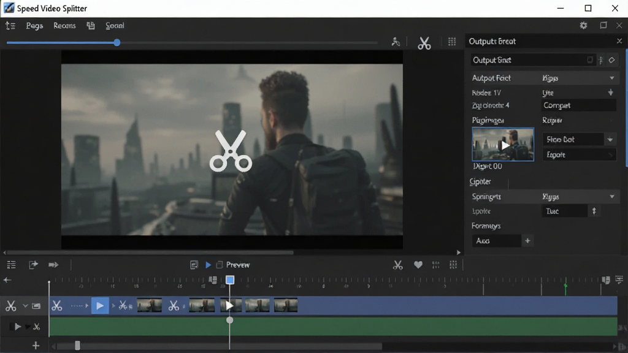Click the scissors before the second thumbnail clip

click(174, 306)
